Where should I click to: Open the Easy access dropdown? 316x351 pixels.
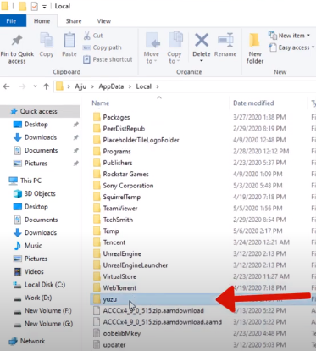[x=291, y=47]
